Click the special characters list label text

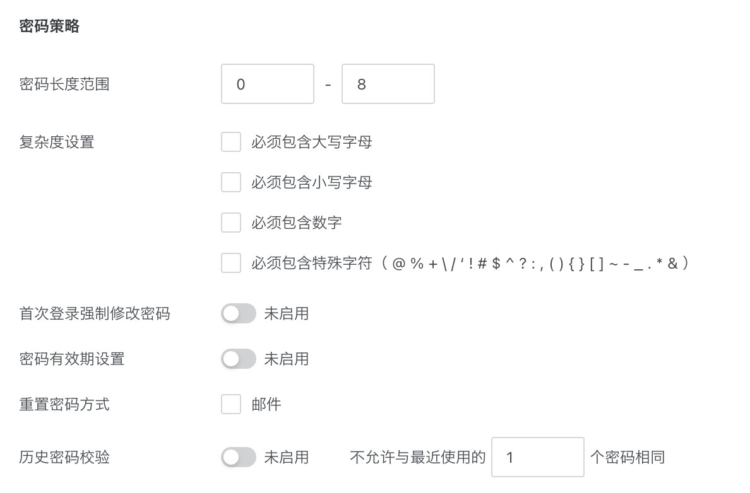[x=470, y=263]
